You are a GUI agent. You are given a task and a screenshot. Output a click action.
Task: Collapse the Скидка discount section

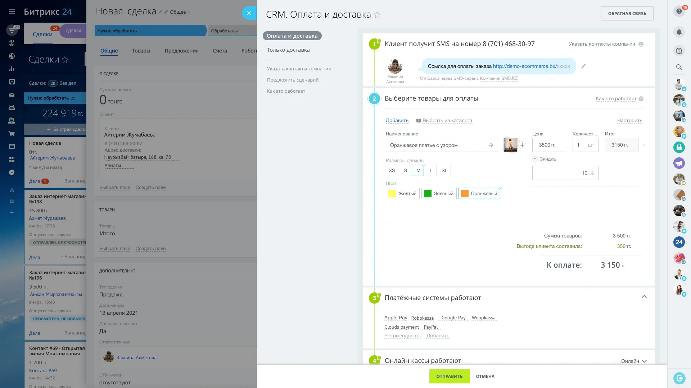click(x=535, y=159)
